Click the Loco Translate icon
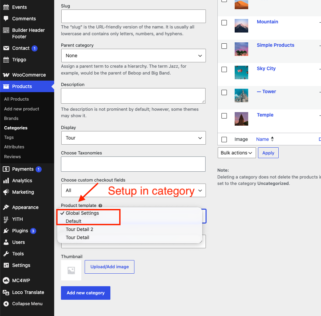Viewport: 321px width, 316px height. 6,292
